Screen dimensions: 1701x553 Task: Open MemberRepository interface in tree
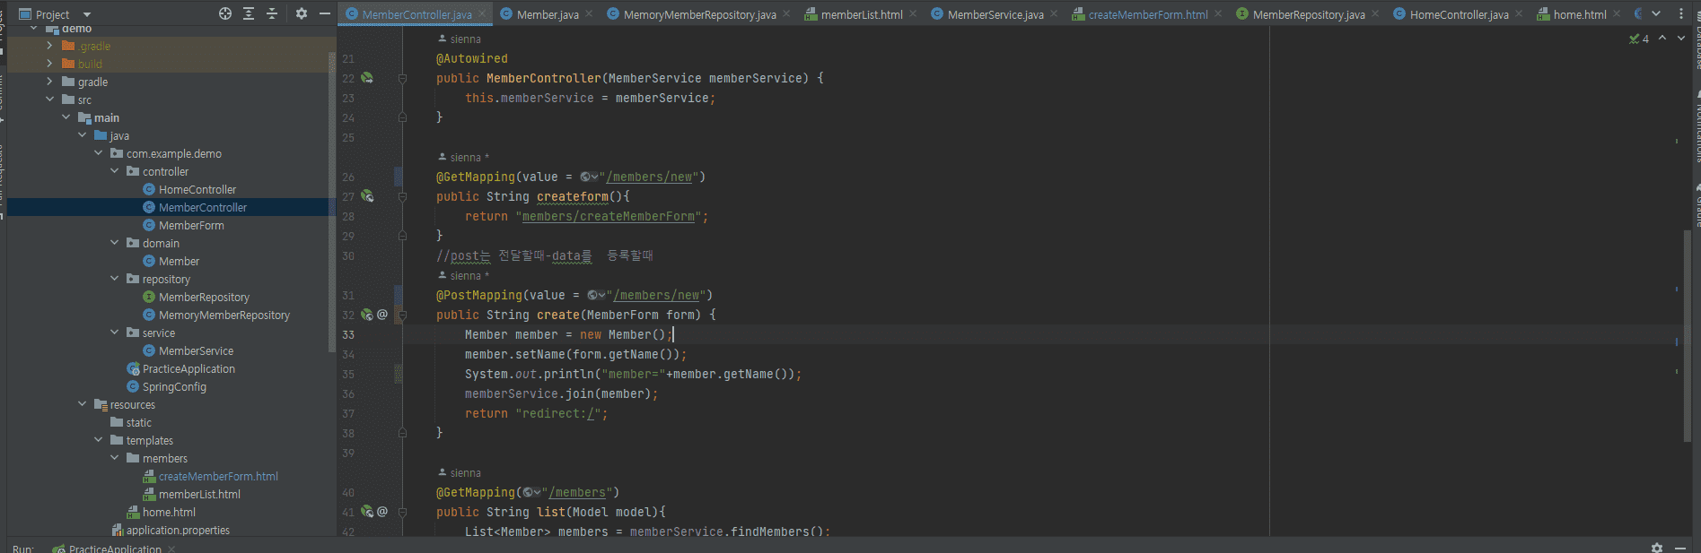point(204,297)
